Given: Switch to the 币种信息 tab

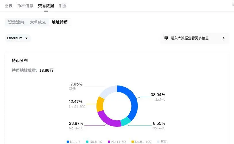Looking at the screenshot, I should point(25,6).
